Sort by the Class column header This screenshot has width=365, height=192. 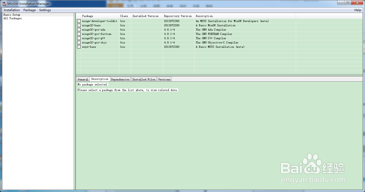click(125, 16)
